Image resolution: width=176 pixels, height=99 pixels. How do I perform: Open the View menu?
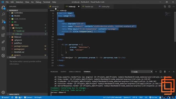point(27,2)
